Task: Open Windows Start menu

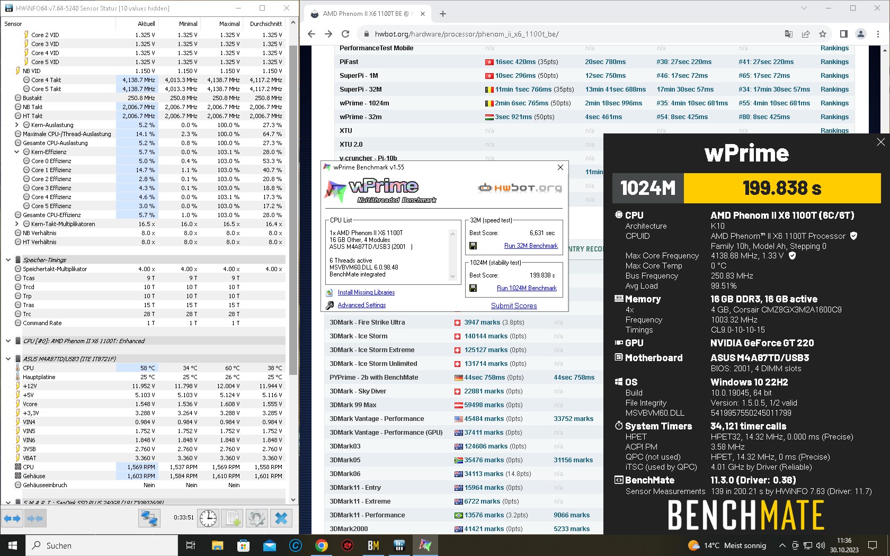Action: [13, 545]
